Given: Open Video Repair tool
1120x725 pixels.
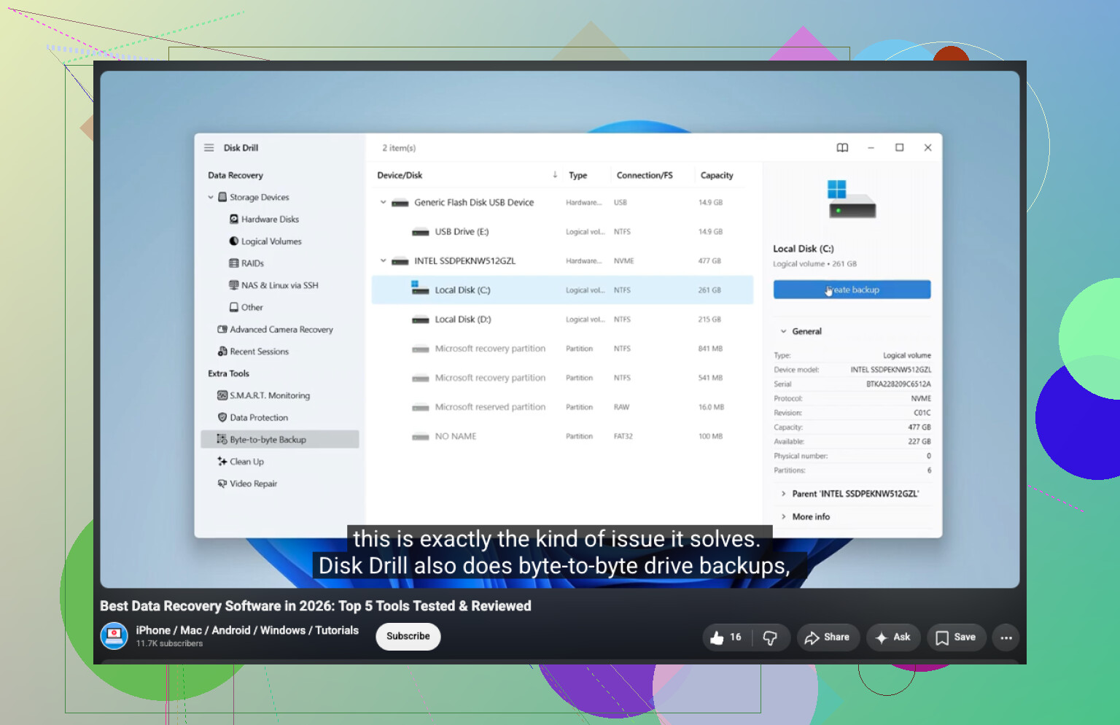Looking at the screenshot, I should [247, 484].
